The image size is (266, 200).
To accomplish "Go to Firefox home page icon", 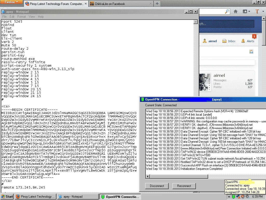I will 235,11.
